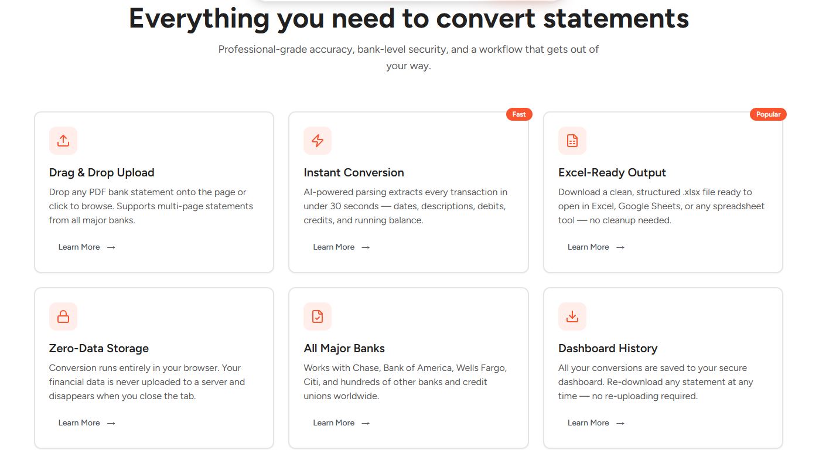Follow Learn More link for Excel-Ready Output
This screenshot has height=470, width=819.
point(596,247)
